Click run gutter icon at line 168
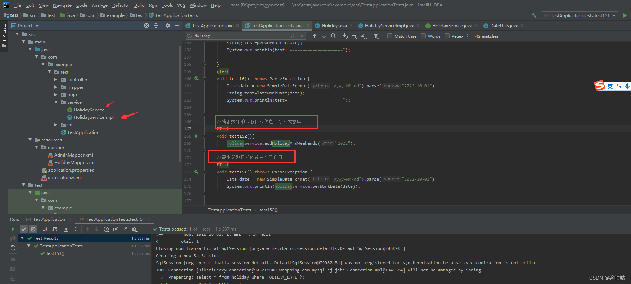 coord(197,136)
